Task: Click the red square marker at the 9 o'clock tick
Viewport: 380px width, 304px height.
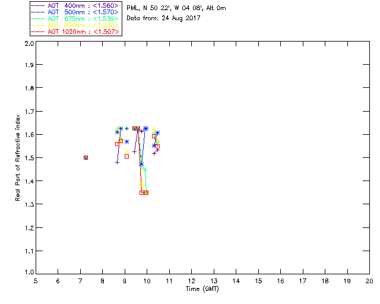Action: click(126, 157)
